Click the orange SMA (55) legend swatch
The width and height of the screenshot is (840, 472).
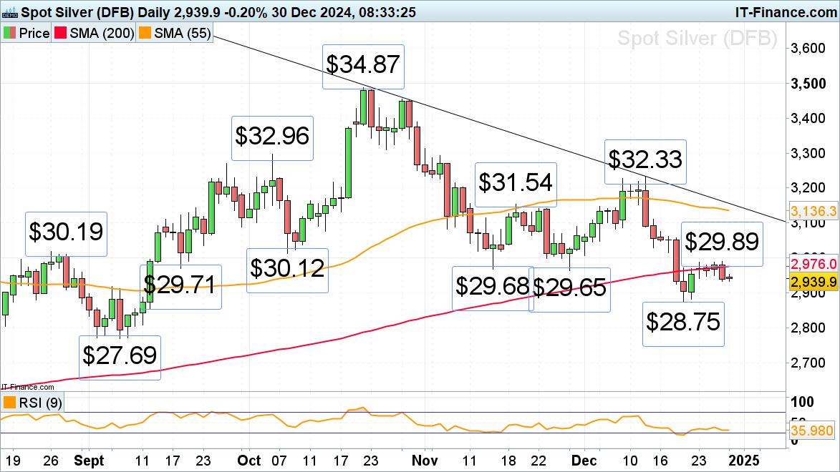point(145,34)
